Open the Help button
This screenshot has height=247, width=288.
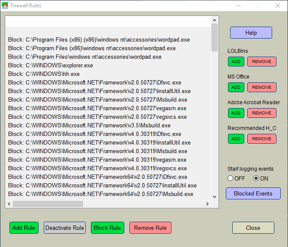coord(251,33)
